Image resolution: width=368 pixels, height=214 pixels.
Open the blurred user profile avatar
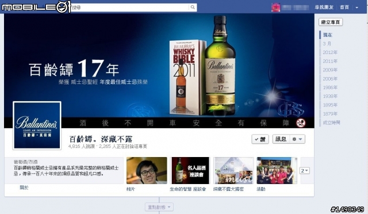[x=275, y=7]
